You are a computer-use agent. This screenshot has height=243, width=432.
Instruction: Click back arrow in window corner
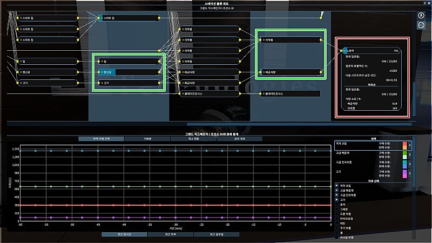point(425,3)
